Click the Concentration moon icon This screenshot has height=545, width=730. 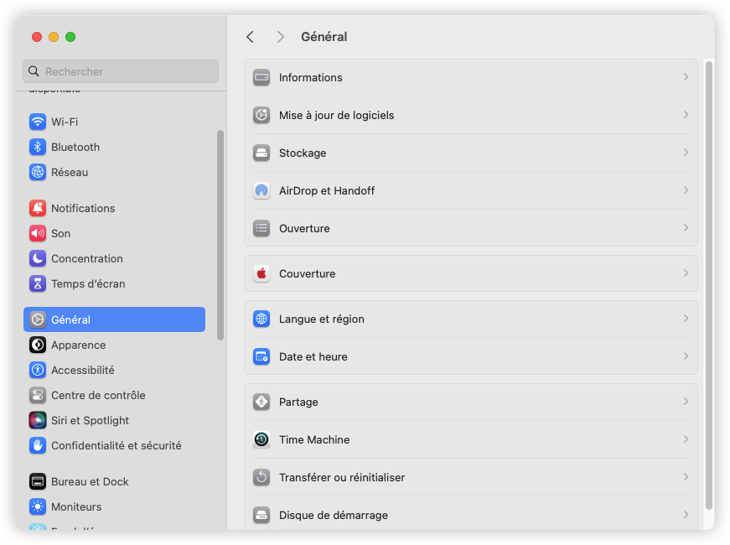(x=38, y=258)
